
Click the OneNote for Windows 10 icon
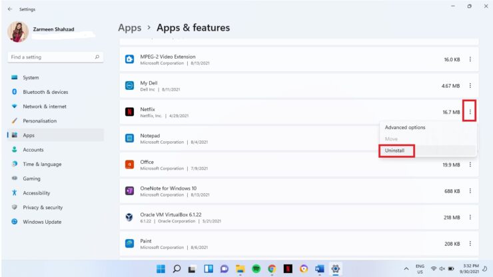click(129, 191)
